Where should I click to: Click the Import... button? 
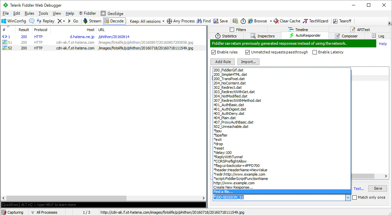click(x=248, y=62)
